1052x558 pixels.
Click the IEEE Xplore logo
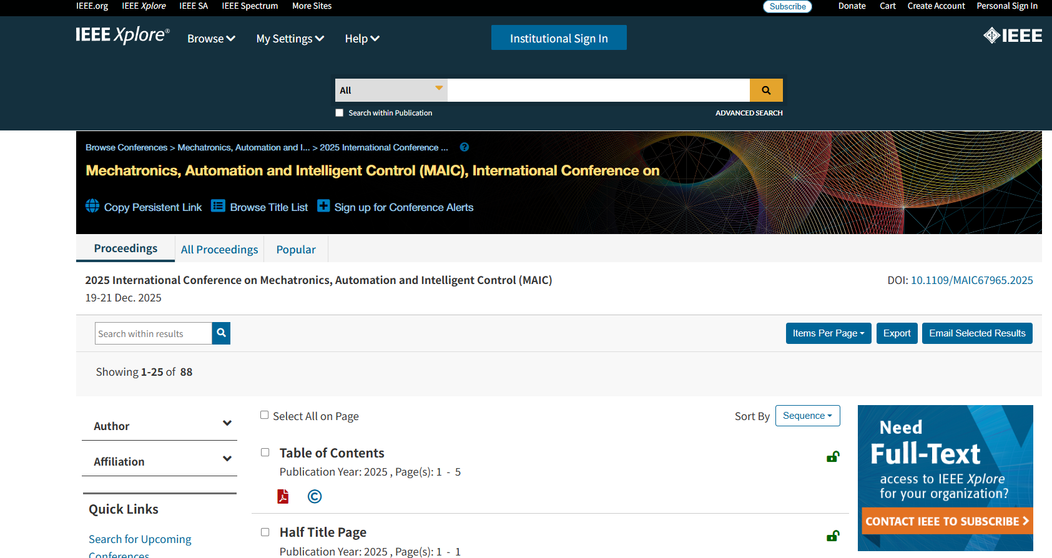(x=122, y=35)
